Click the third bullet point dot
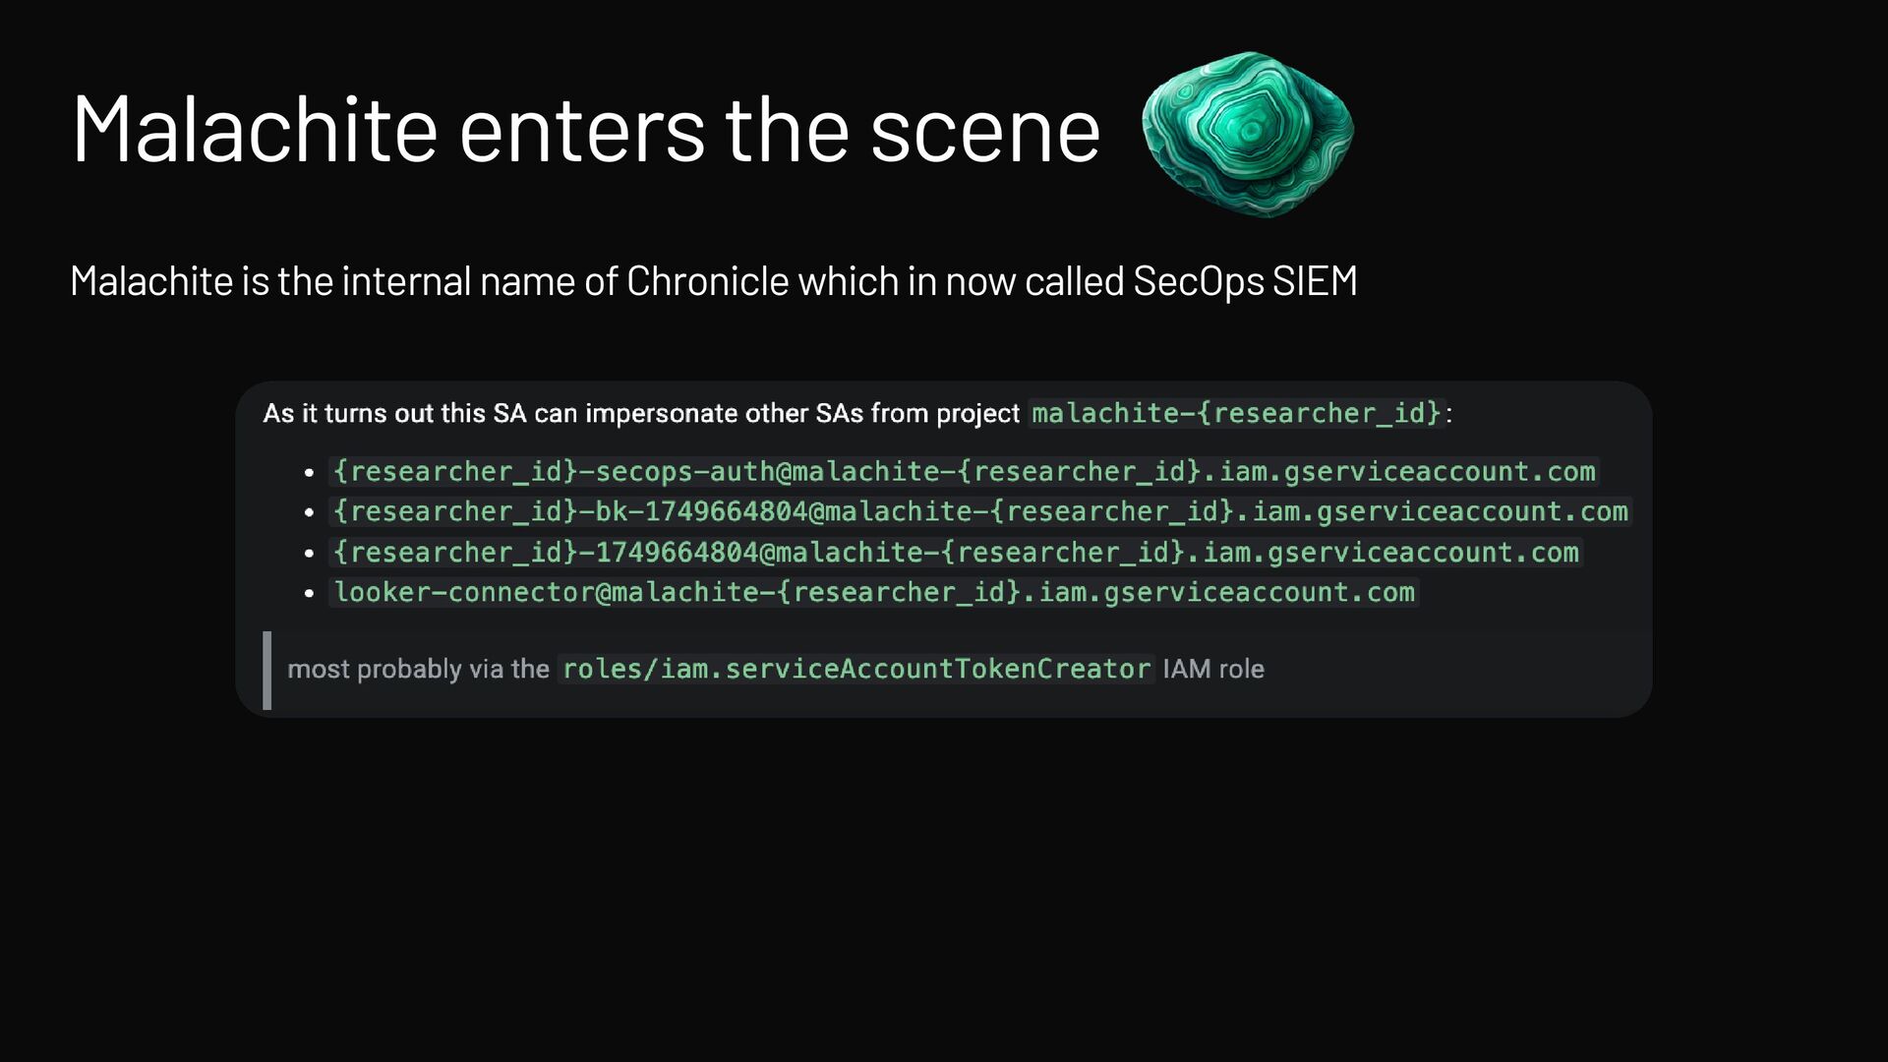Screen dimensions: 1888x1062 (309, 554)
